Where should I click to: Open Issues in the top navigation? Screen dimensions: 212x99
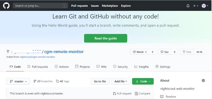[95, 6]
